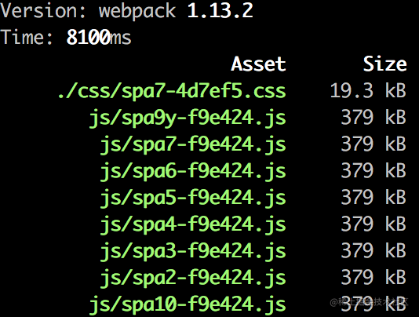Click the 379 kB size of spa9y
Screen dimensions: 419x317
373,117
